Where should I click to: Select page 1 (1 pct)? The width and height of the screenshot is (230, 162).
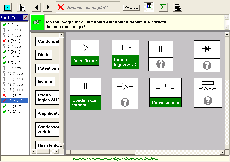pyautogui.click(x=14, y=25)
